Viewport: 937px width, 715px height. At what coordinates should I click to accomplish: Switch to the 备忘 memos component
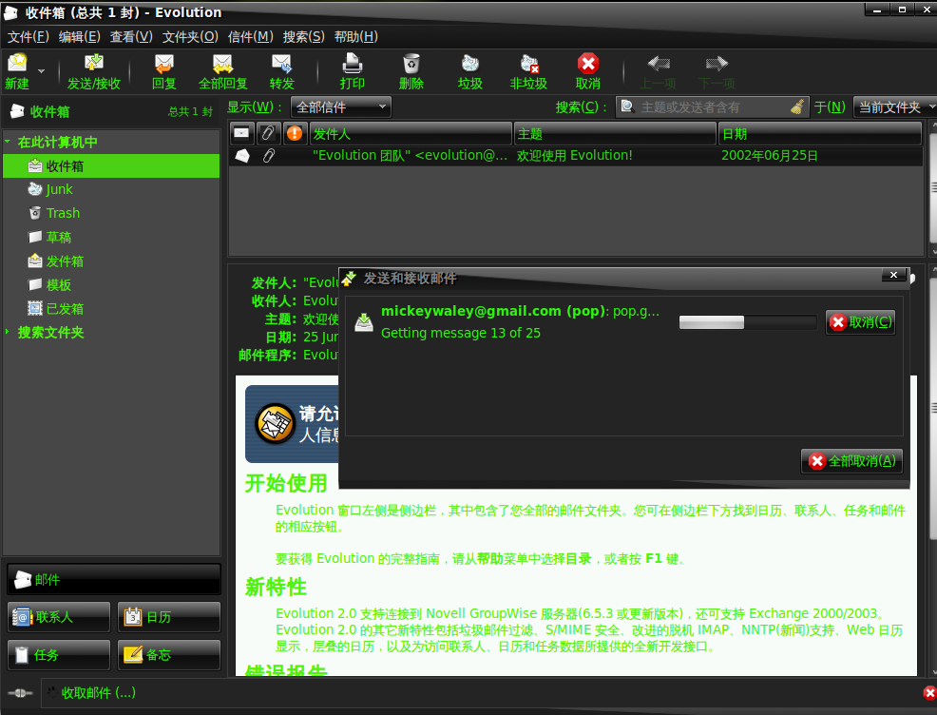coord(169,654)
